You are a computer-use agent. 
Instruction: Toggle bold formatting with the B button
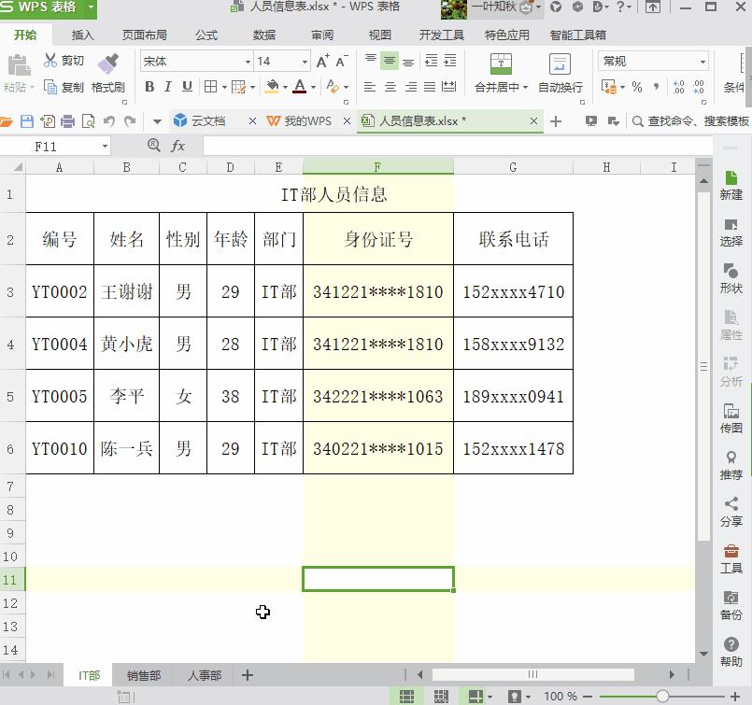click(149, 87)
